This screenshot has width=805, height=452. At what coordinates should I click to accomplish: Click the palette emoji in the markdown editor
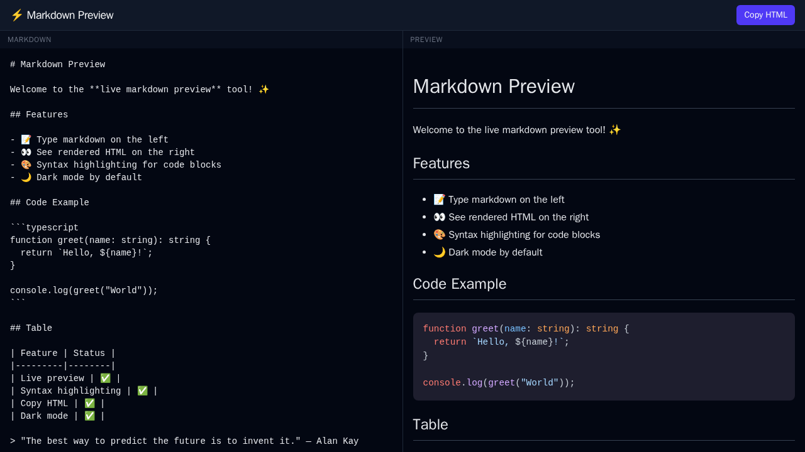click(x=26, y=164)
